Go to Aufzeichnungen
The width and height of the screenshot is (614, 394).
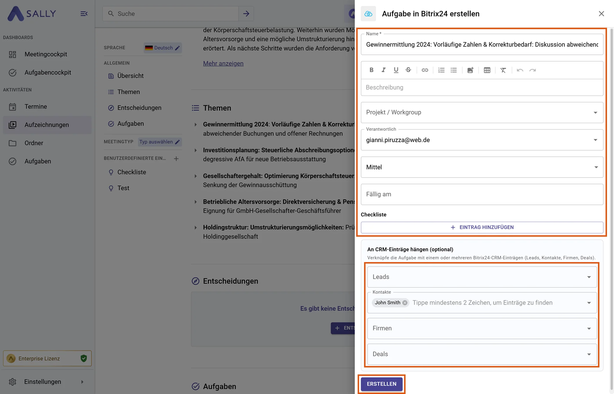pyautogui.click(x=47, y=125)
